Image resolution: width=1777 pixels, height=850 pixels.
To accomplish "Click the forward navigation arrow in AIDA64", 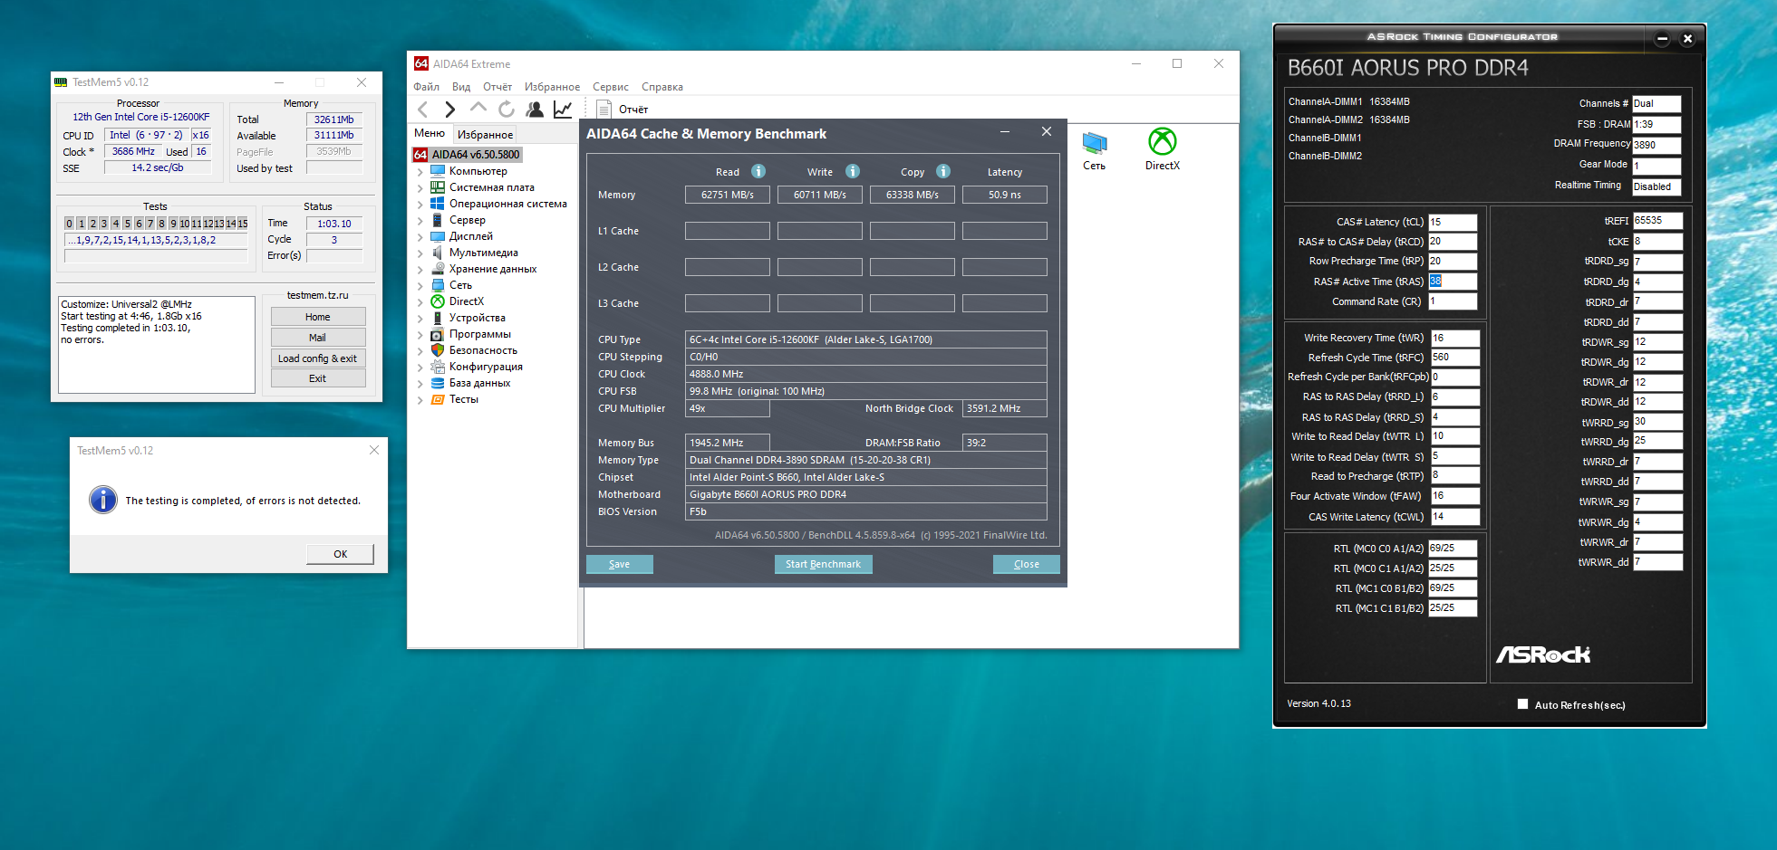I will [x=449, y=110].
